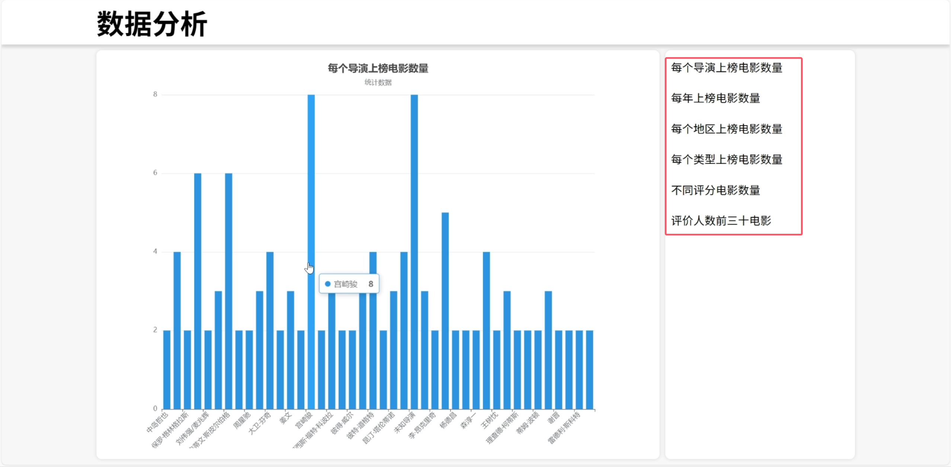The height and width of the screenshot is (467, 951).
Task: Click the y-axis tick value 6
Action: coord(155,173)
